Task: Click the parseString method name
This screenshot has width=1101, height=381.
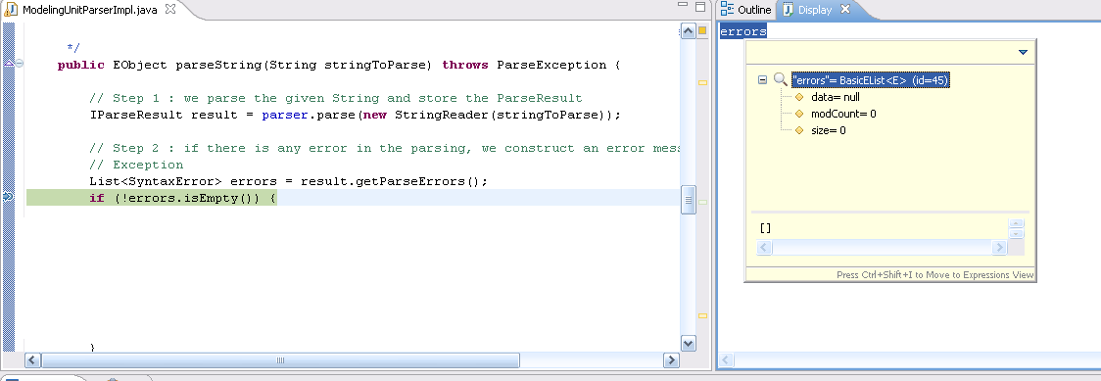Action: point(218,65)
